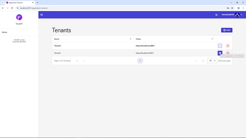Open the Hosts column filter
The height and width of the screenshot is (138, 246).
[212, 39]
